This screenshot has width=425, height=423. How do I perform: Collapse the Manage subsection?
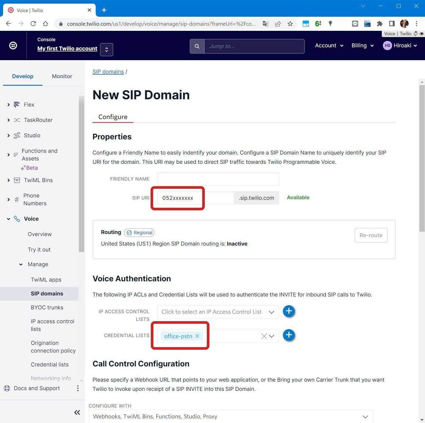pyautogui.click(x=21, y=264)
